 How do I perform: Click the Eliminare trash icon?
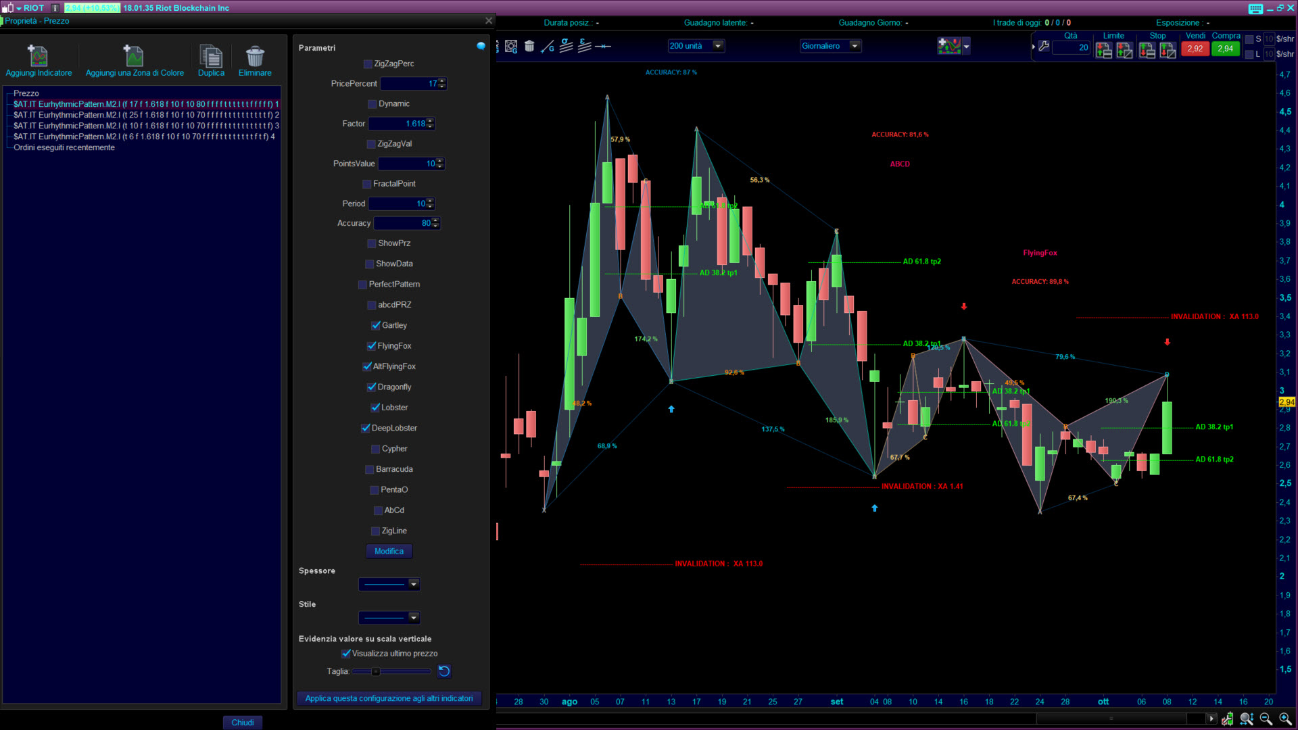[x=255, y=55]
